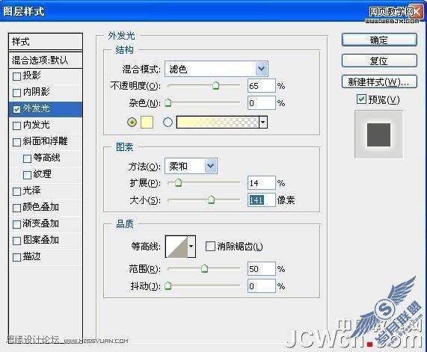The image size is (427, 352).
Task: Check the 消除锯齿 anti-alias option
Action: pyautogui.click(x=210, y=246)
